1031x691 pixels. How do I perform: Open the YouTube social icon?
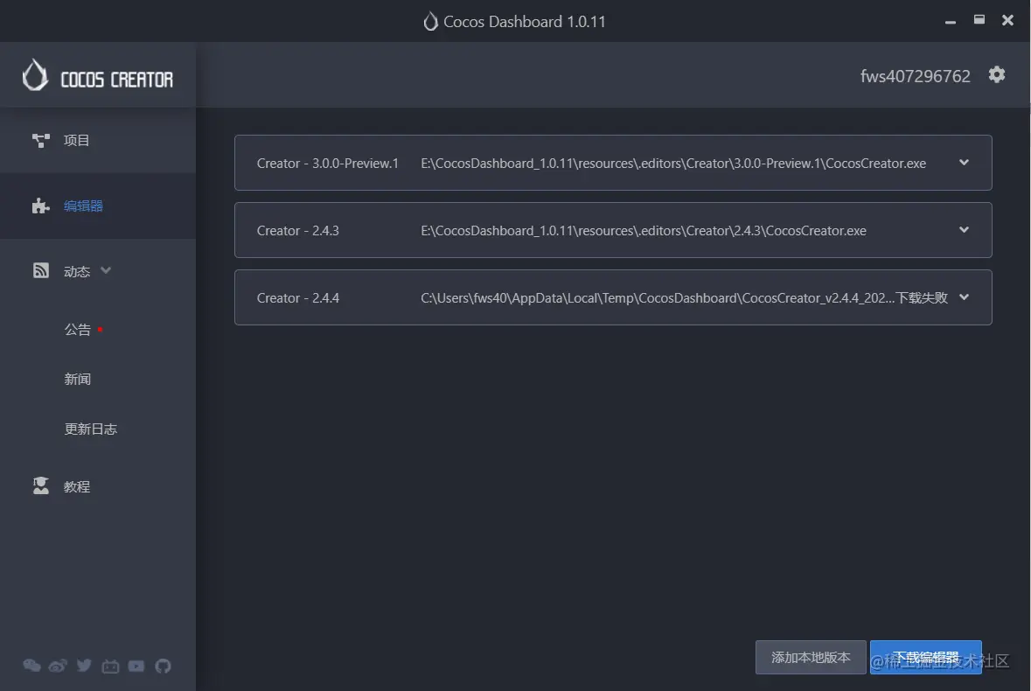pyautogui.click(x=136, y=666)
